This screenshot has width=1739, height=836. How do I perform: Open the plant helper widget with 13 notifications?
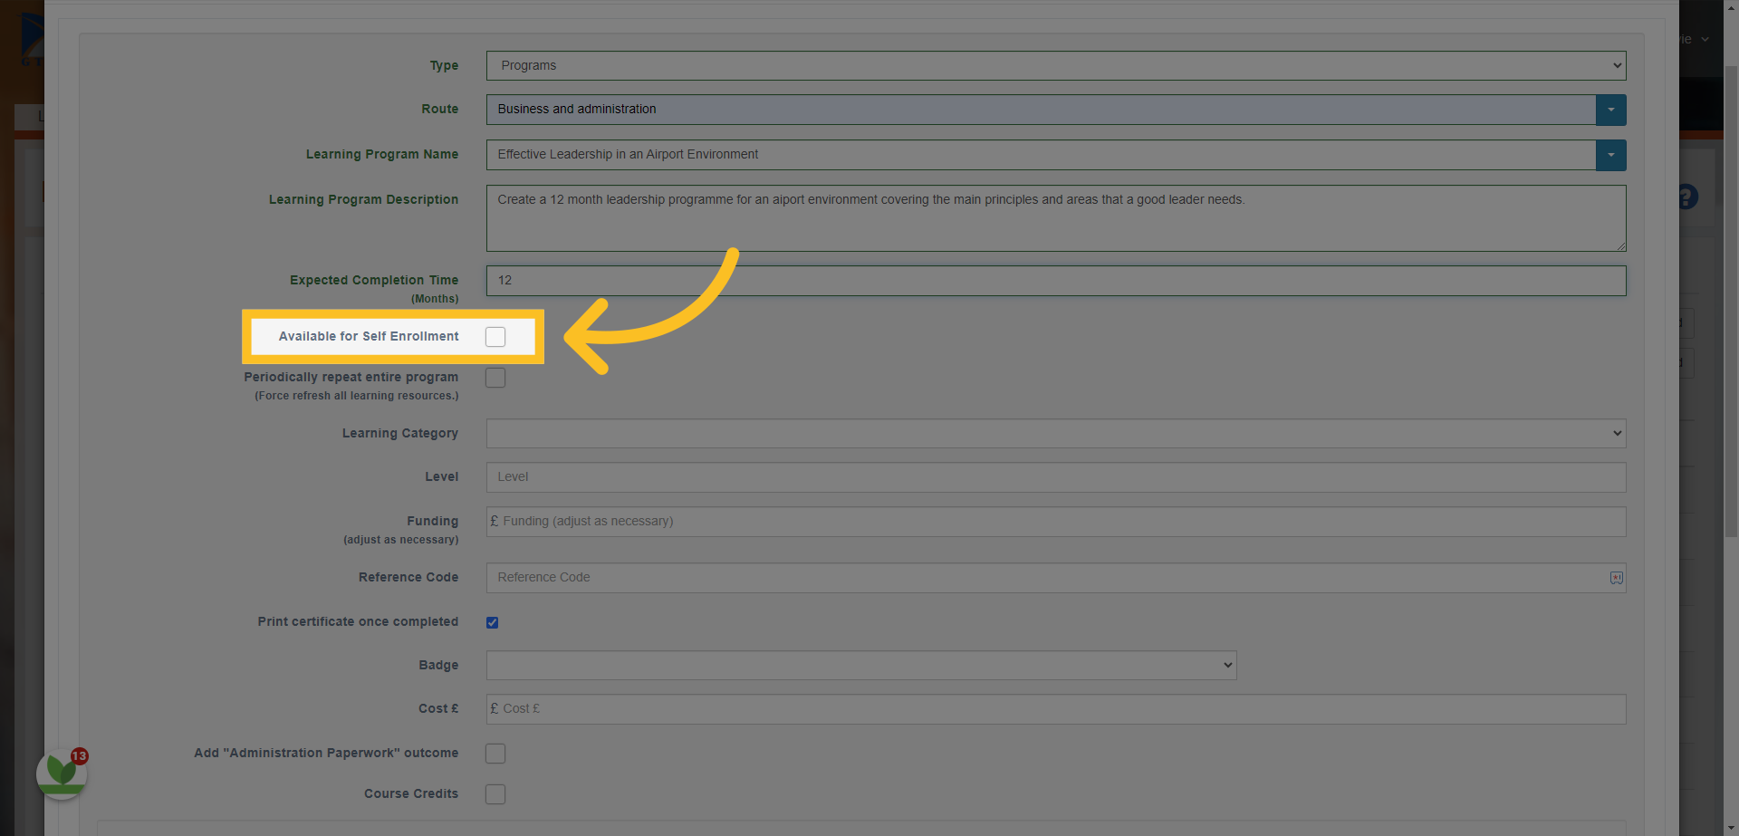point(62,774)
